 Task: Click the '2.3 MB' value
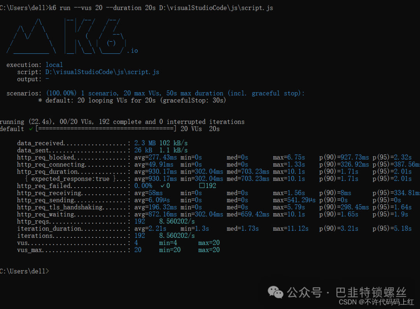(145, 143)
